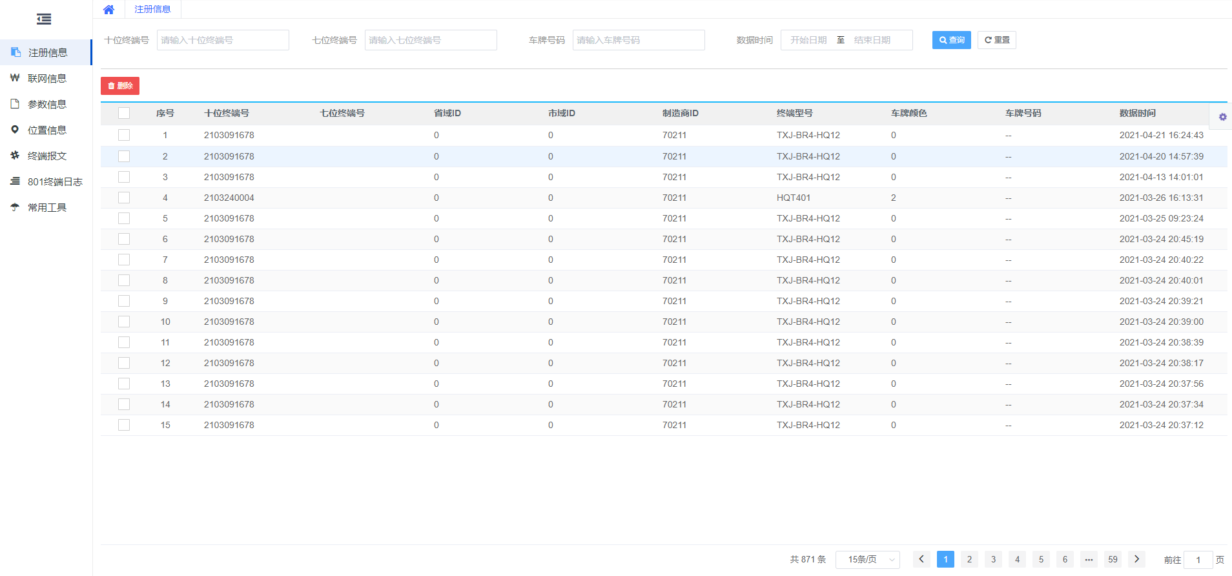This screenshot has width=1232, height=576.
Task: Open 注册信息 in the sidebar menu
Action: (x=46, y=52)
